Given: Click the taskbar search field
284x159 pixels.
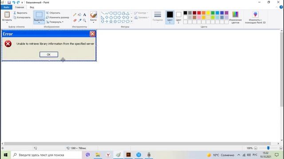Looking at the screenshot, I should pyautogui.click(x=46, y=155).
